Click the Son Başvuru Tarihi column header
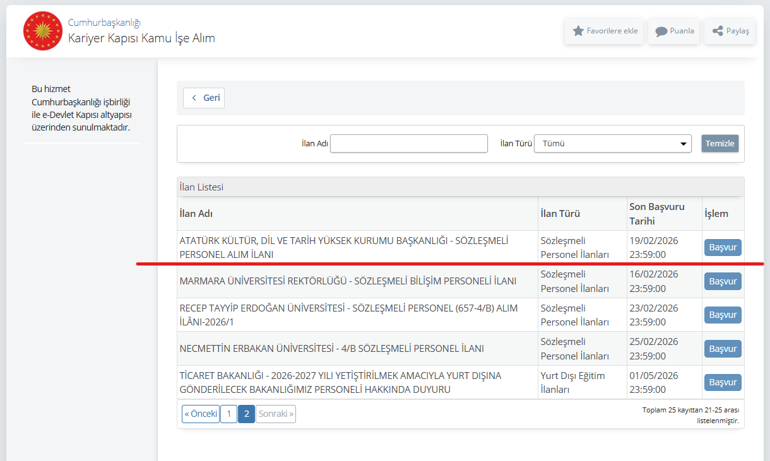The height and width of the screenshot is (461, 770). tap(656, 214)
